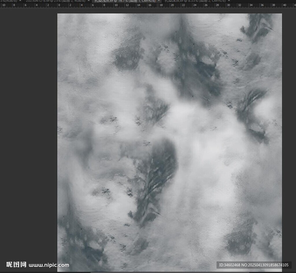Switch to the 20250412-8.tif document tab
The width and height of the screenshot is (296, 273).
(x=55, y=1)
